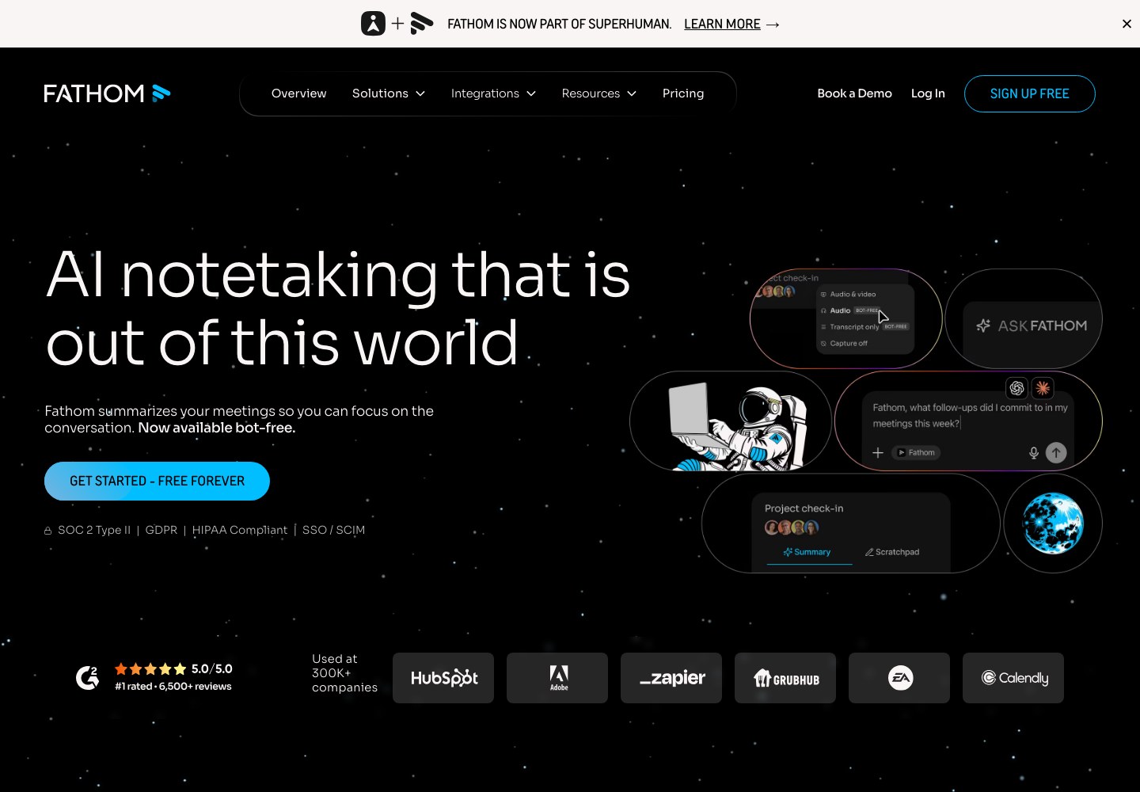Expand the Solutions menu
1140x792 pixels.
click(x=389, y=93)
